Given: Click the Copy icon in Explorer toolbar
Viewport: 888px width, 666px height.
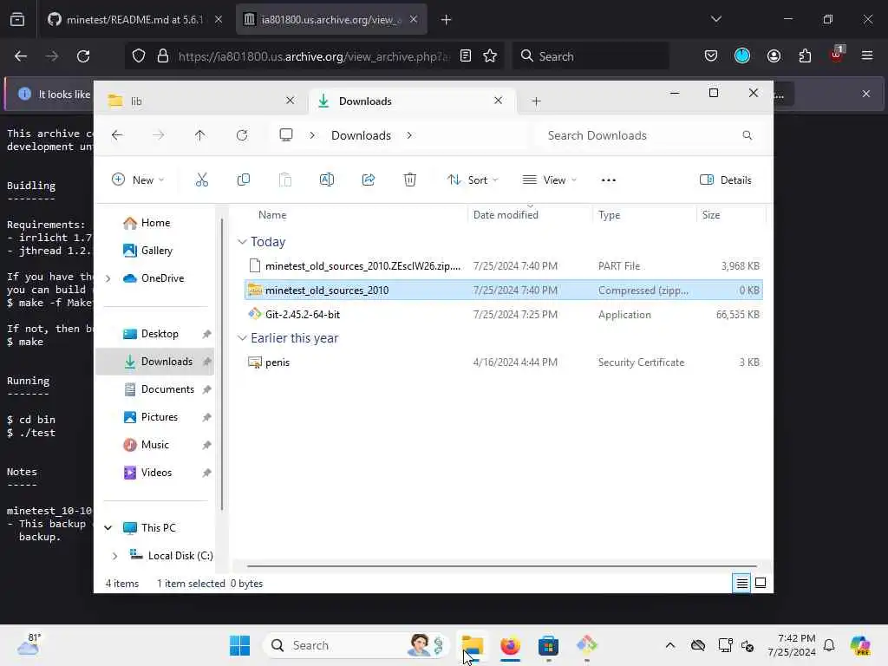Looking at the screenshot, I should [244, 180].
